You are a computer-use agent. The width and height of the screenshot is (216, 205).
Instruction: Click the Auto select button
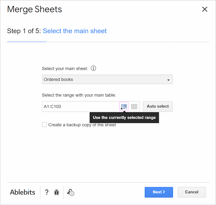point(158,106)
